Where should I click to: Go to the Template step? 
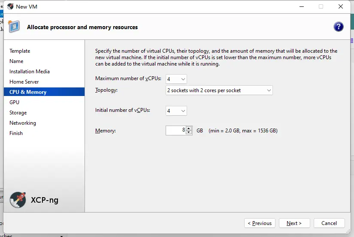point(20,51)
